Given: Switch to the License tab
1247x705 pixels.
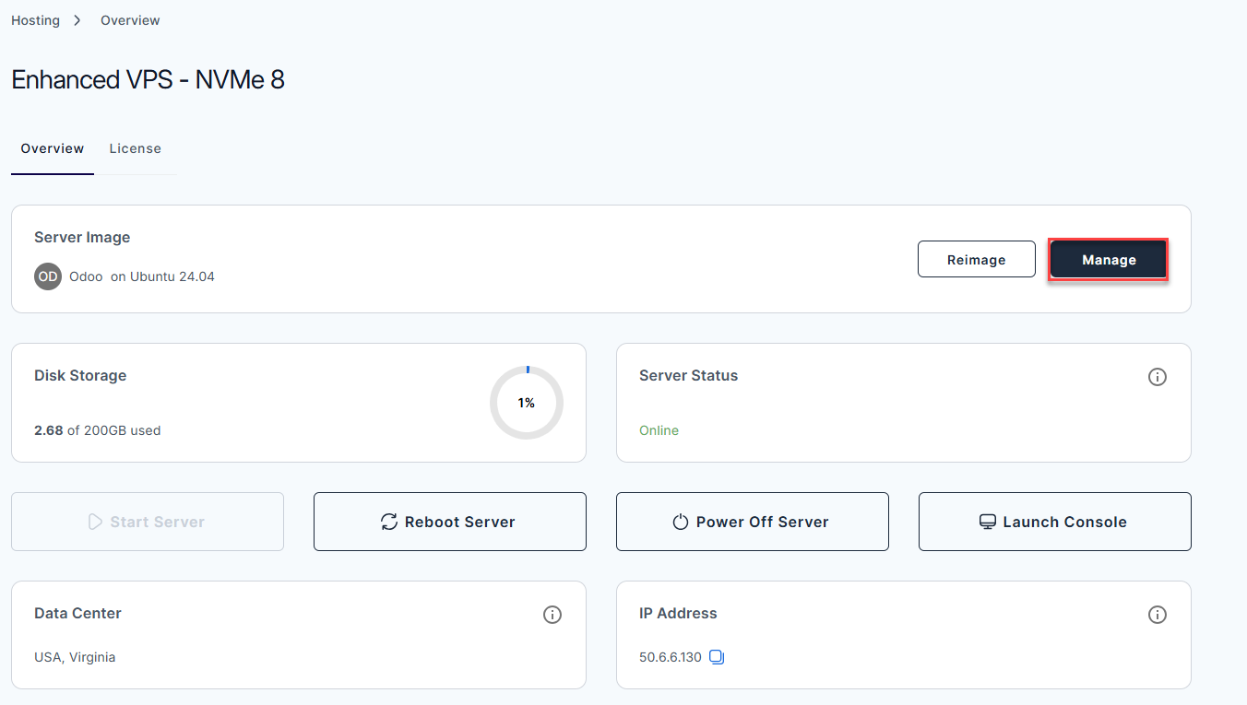Looking at the screenshot, I should (x=135, y=148).
